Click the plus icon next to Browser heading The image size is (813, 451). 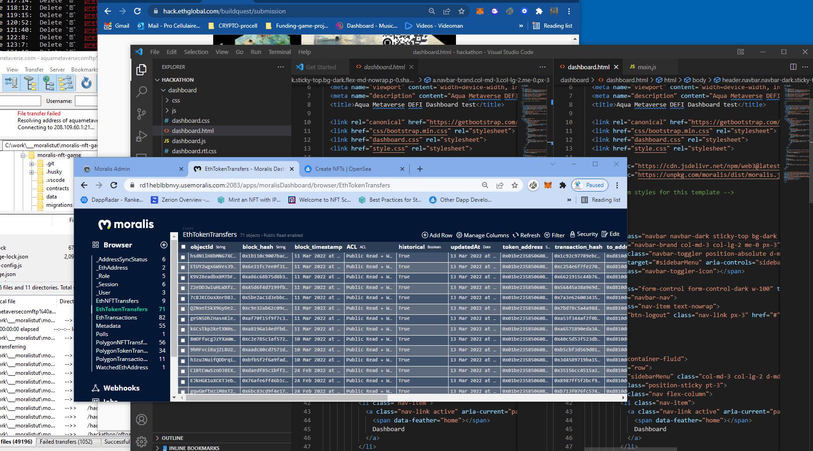coord(164,245)
